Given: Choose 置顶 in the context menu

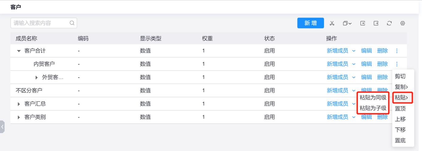Looking at the screenshot, I should point(400,109).
